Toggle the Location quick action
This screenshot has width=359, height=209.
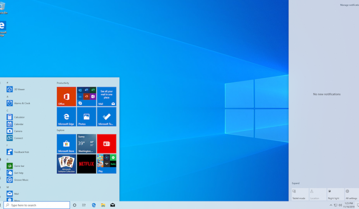click(x=318, y=194)
